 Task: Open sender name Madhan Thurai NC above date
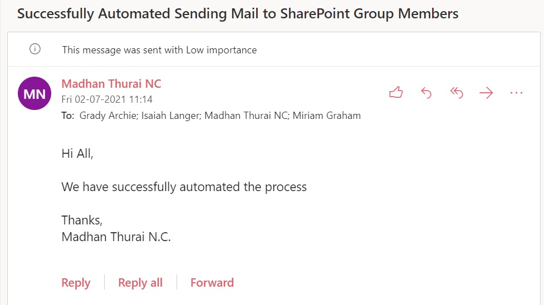click(111, 84)
